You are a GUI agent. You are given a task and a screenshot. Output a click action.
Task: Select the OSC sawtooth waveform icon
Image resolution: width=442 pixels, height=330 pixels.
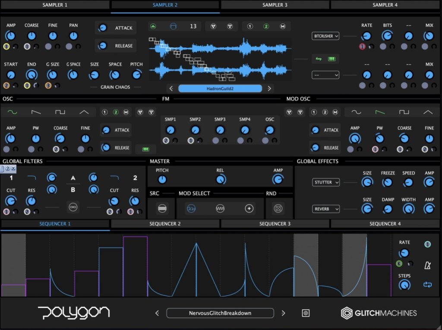[x=36, y=112]
